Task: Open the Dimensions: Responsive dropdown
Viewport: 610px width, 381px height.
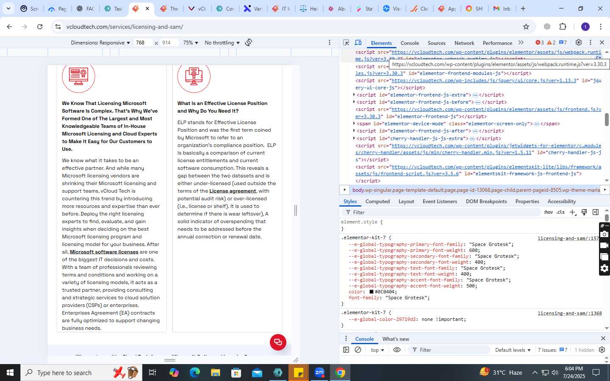Action: coord(100,43)
